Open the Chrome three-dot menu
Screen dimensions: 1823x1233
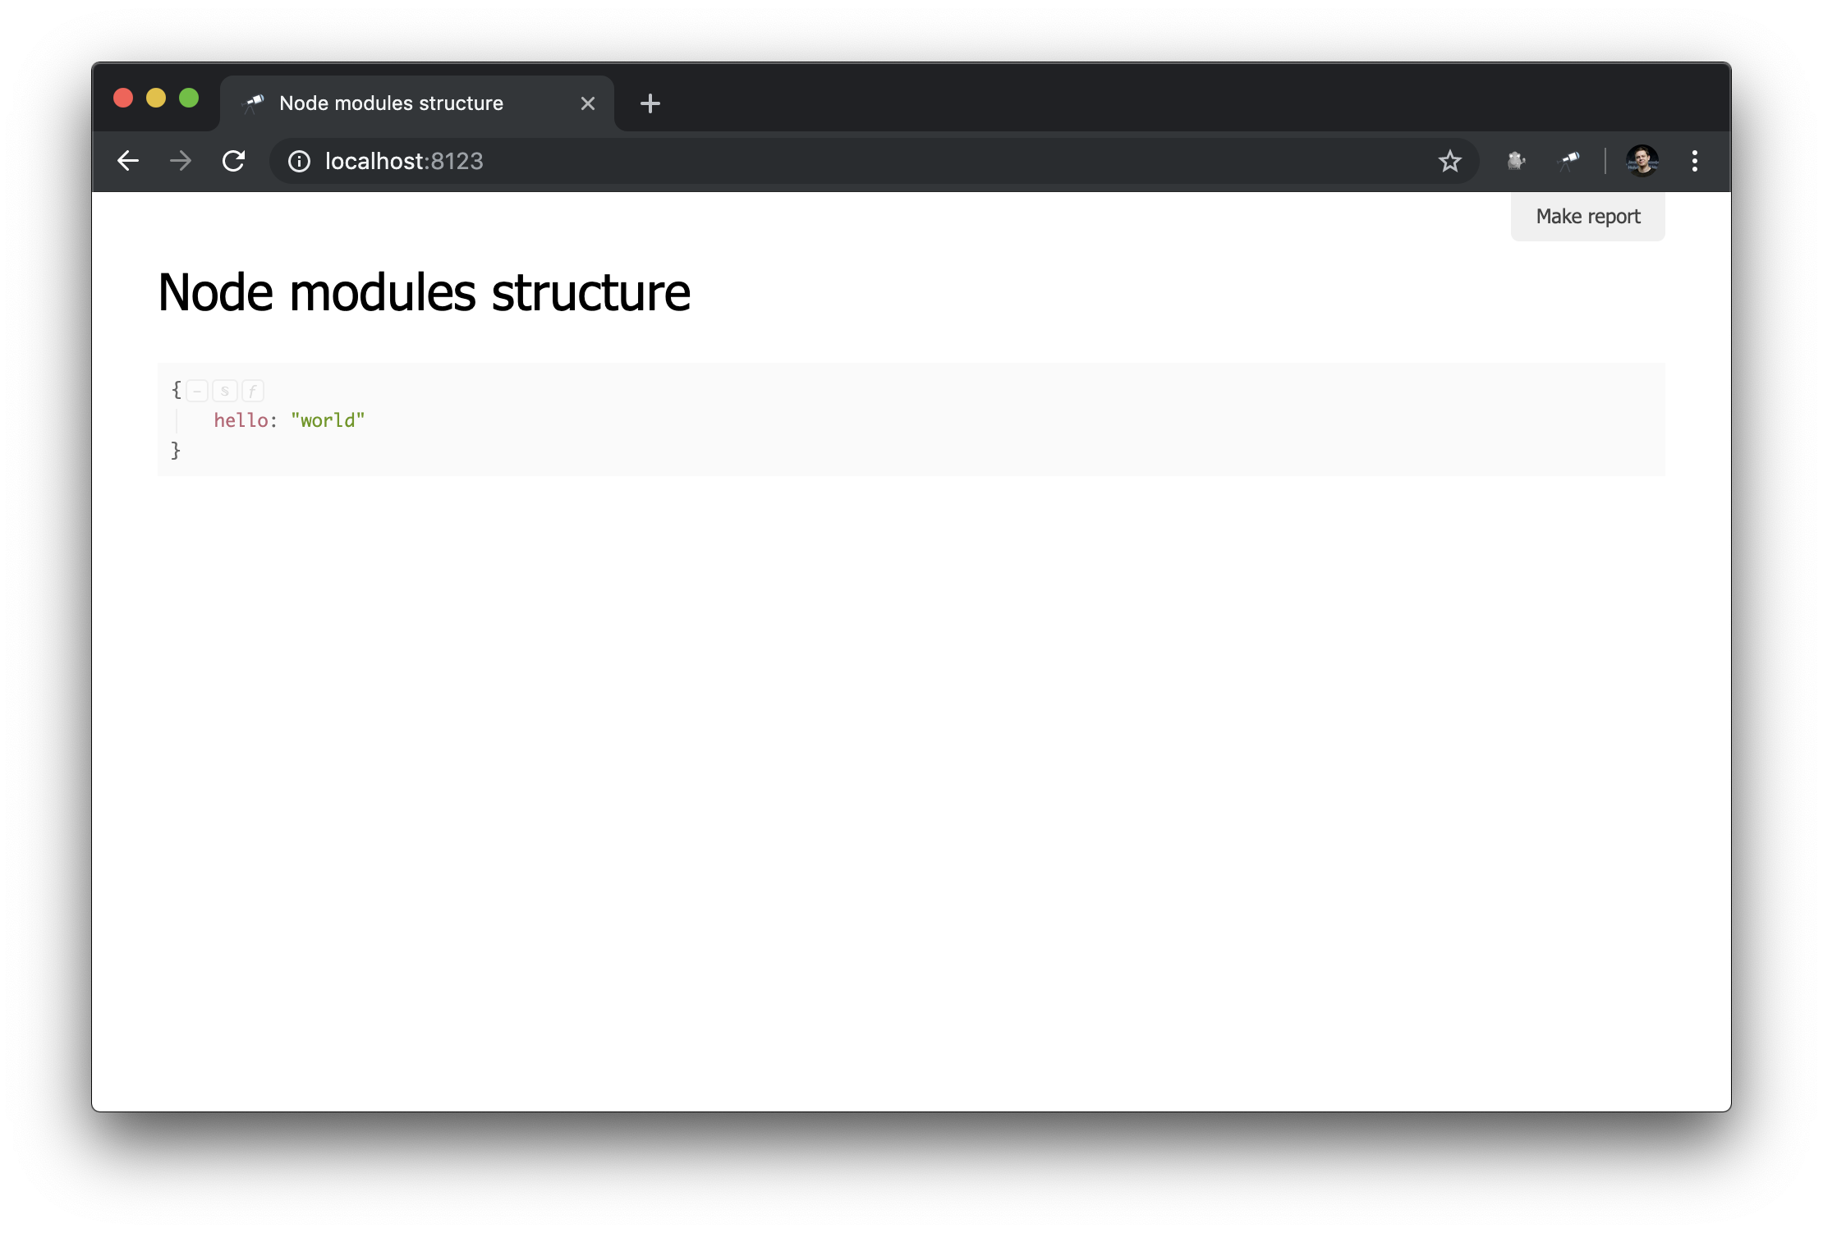1695,161
